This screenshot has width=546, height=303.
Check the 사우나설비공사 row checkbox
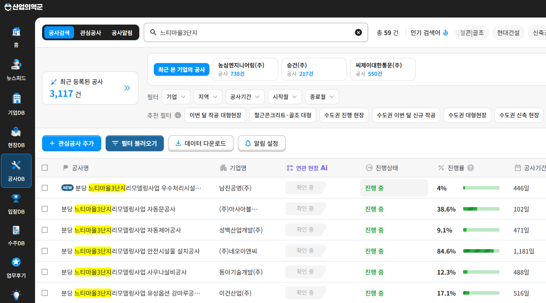(x=45, y=272)
